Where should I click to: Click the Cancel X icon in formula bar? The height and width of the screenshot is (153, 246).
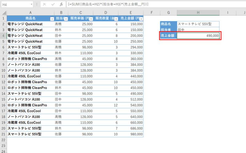pyautogui.click(x=45, y=5)
